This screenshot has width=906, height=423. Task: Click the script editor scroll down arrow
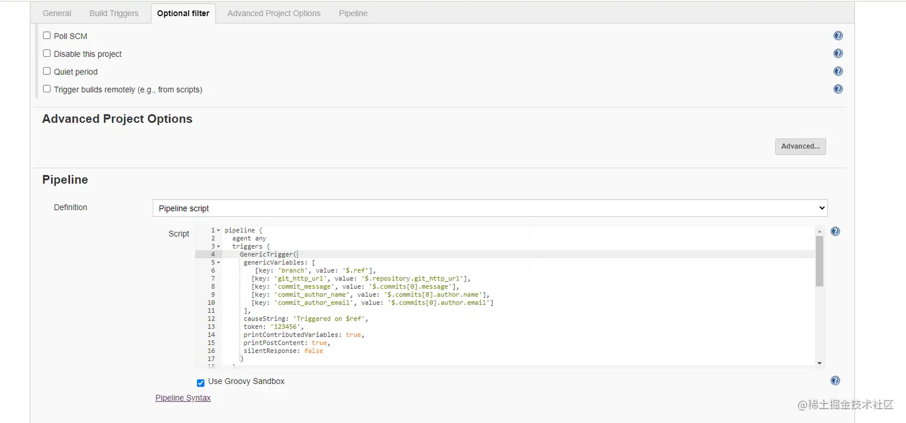[x=819, y=363]
